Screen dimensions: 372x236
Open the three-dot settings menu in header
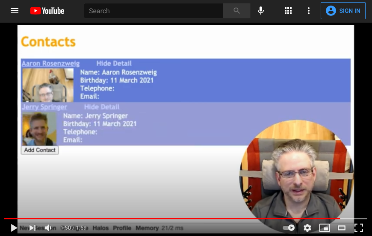[x=308, y=11]
